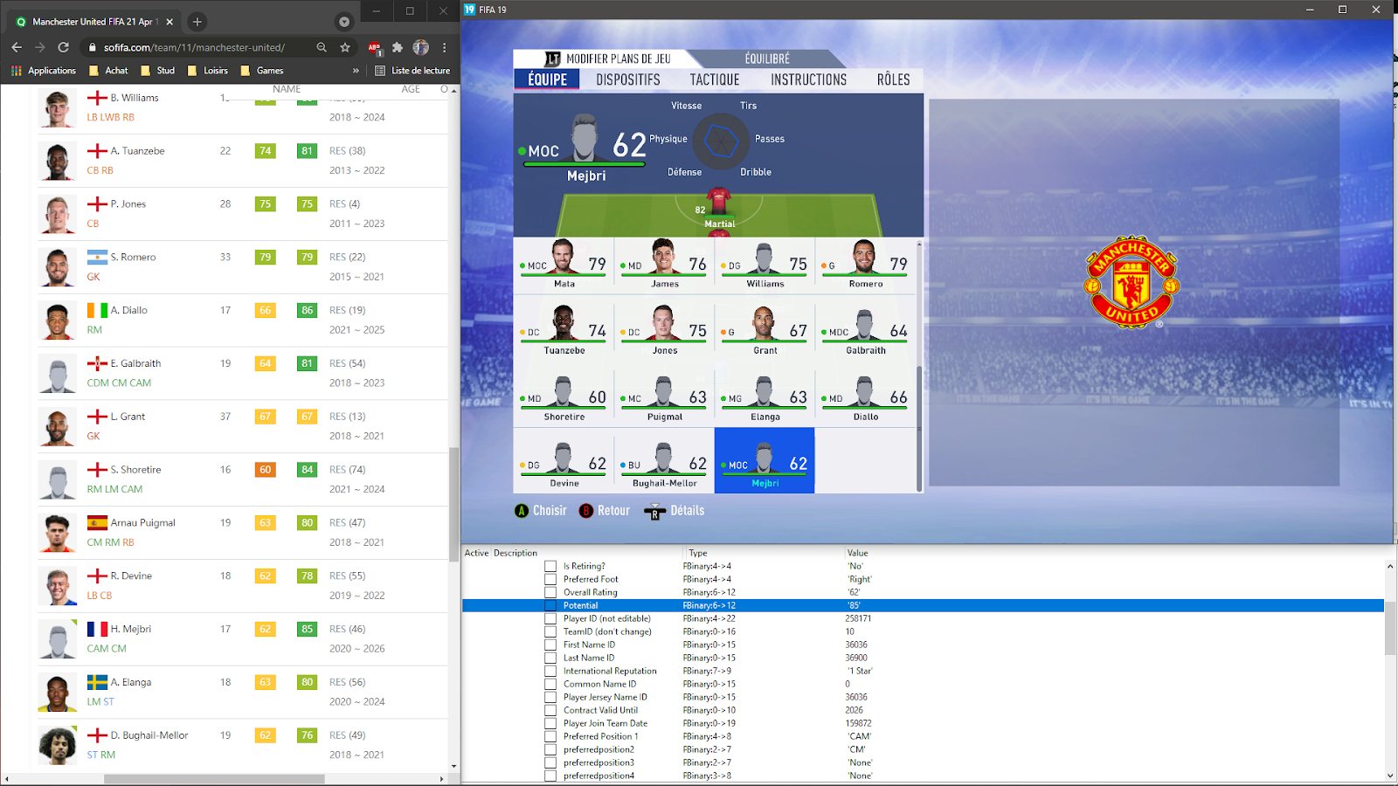Viewport: 1398px width, 786px height.
Task: Open the Loisirs bookmarks folder
Action: [x=207, y=71]
